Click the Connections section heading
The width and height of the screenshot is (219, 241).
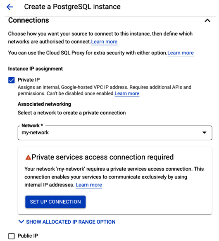29,20
